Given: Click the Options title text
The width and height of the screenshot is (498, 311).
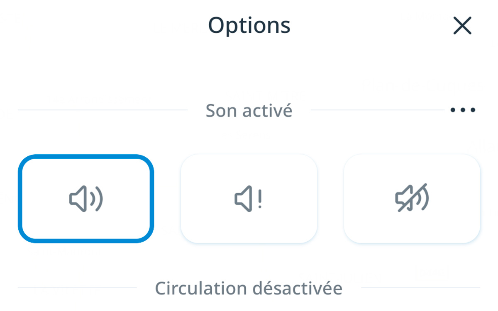Looking at the screenshot, I should (249, 26).
